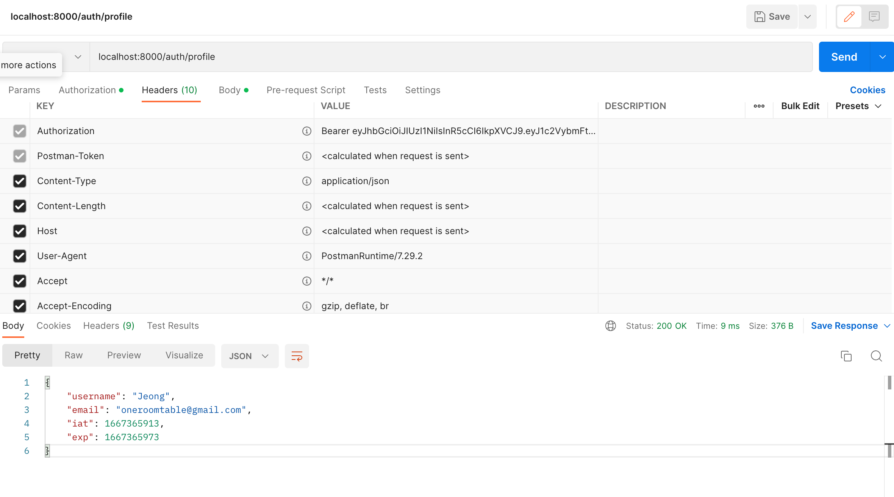
Task: Click the Send button
Action: [844, 57]
